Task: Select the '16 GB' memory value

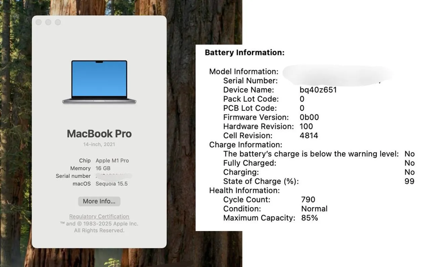Action: point(103,168)
